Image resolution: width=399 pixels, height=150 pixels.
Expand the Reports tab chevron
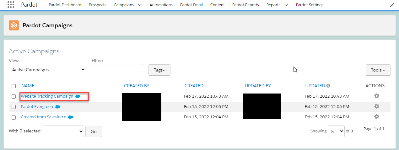(286, 5)
